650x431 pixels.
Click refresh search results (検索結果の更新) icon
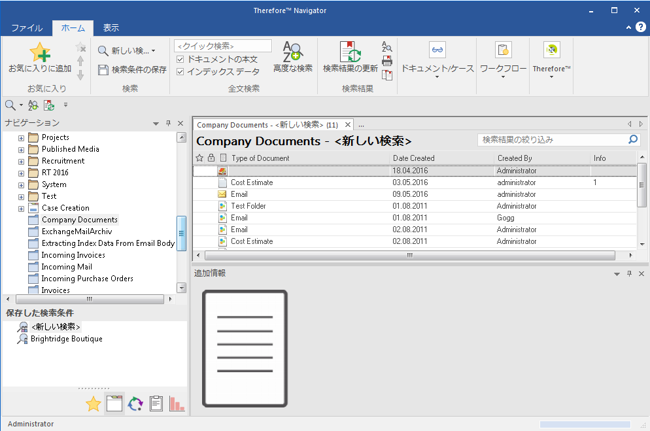(351, 52)
